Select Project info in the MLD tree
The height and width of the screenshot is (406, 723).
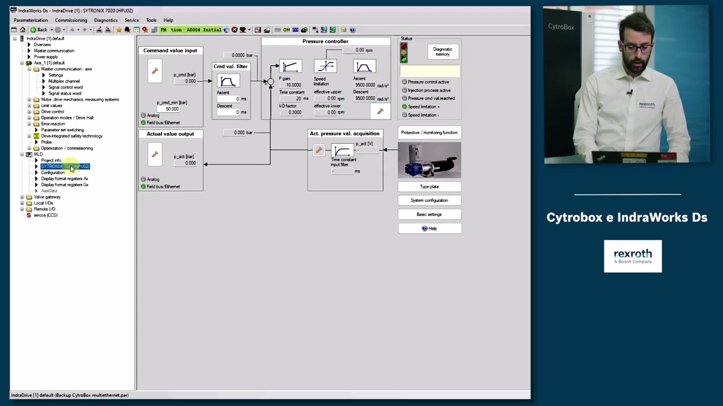(51, 160)
